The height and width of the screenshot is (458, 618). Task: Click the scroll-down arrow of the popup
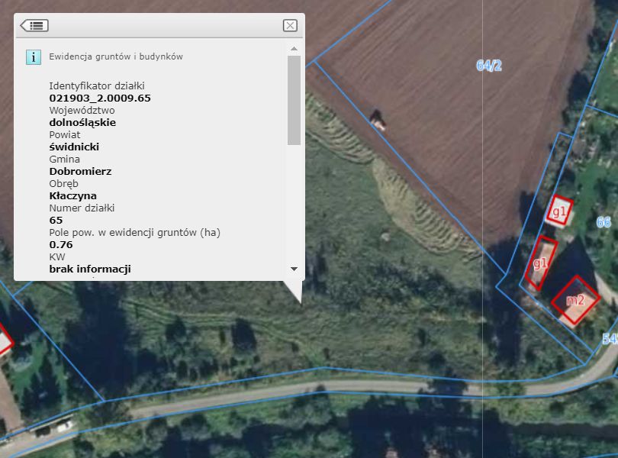point(294,269)
